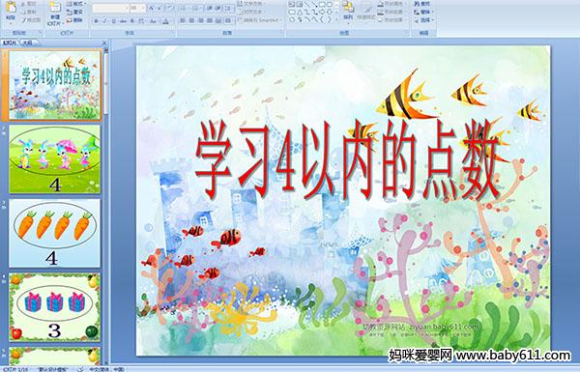This screenshot has width=580, height=372.
Task: Set paragraph alignment to Align Right
Action: (x=200, y=20)
